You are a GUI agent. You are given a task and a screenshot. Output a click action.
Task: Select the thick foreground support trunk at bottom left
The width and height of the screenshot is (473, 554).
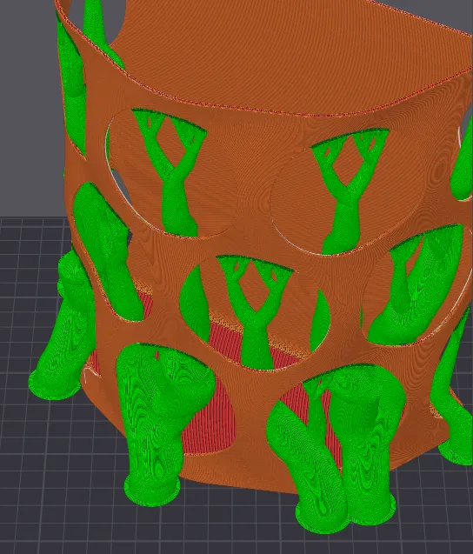pos(156,417)
